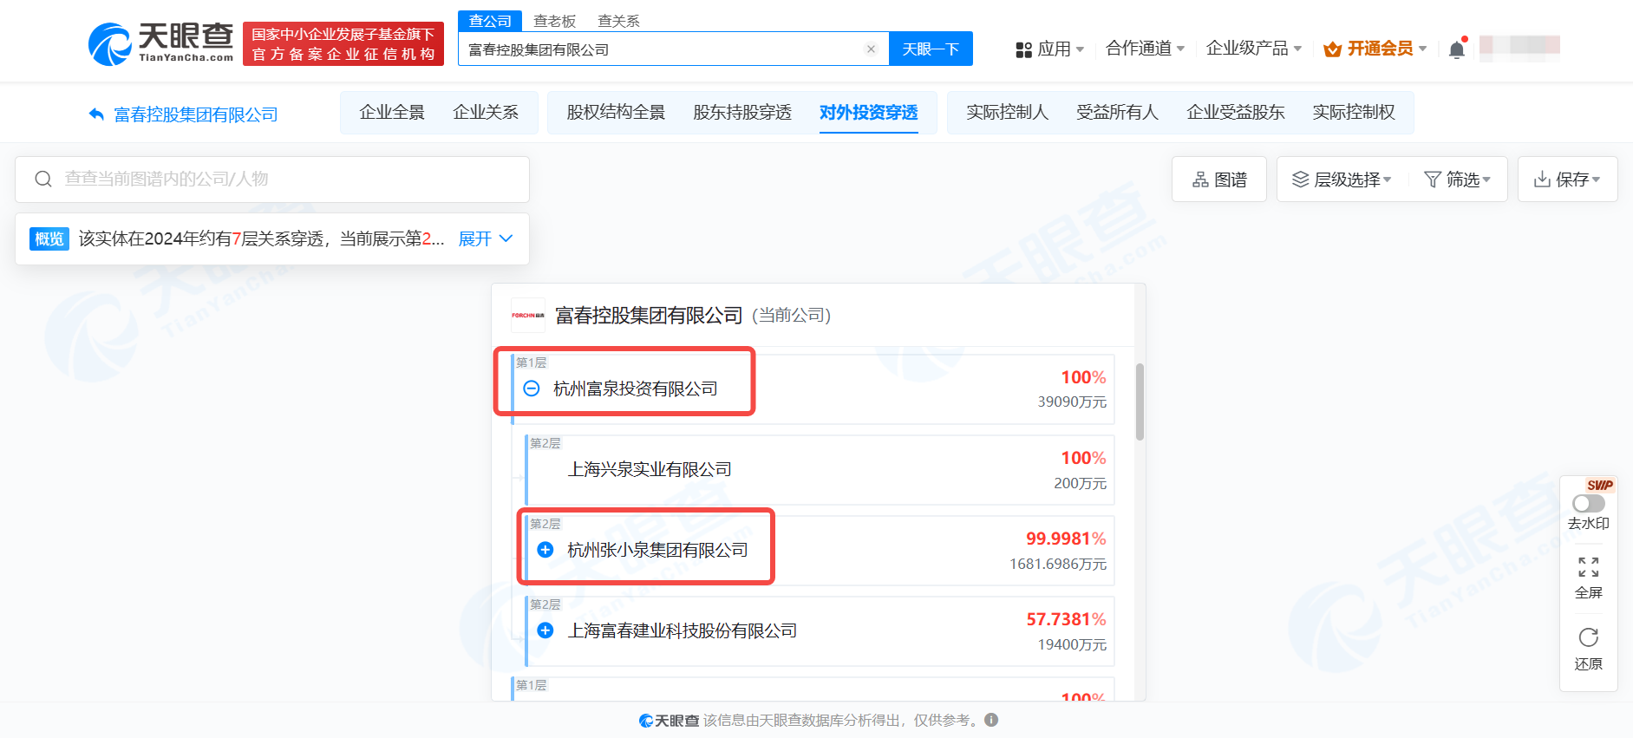Click the 杭州张小泉集团有限公司 company name
The width and height of the screenshot is (1633, 738).
657,550
